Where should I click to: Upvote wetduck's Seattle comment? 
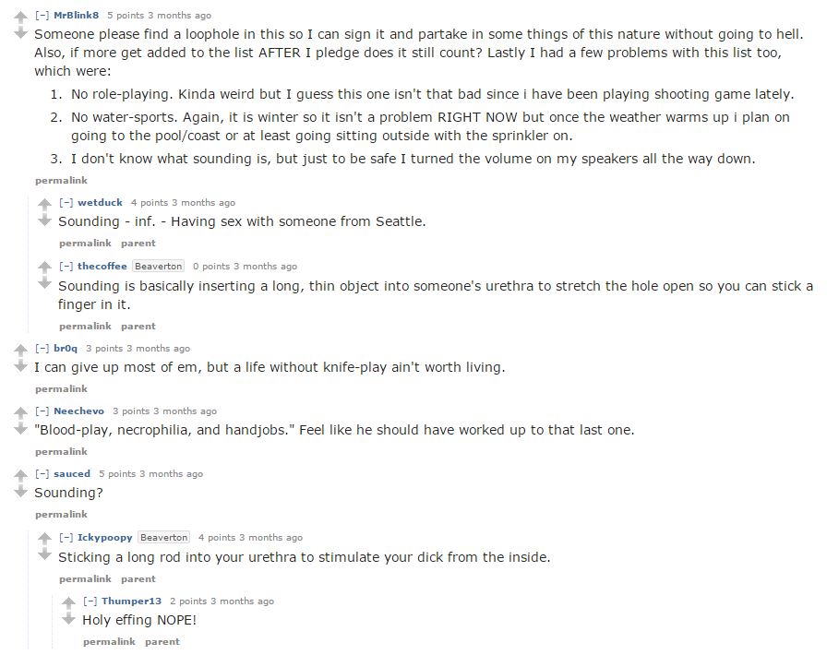pyautogui.click(x=45, y=204)
